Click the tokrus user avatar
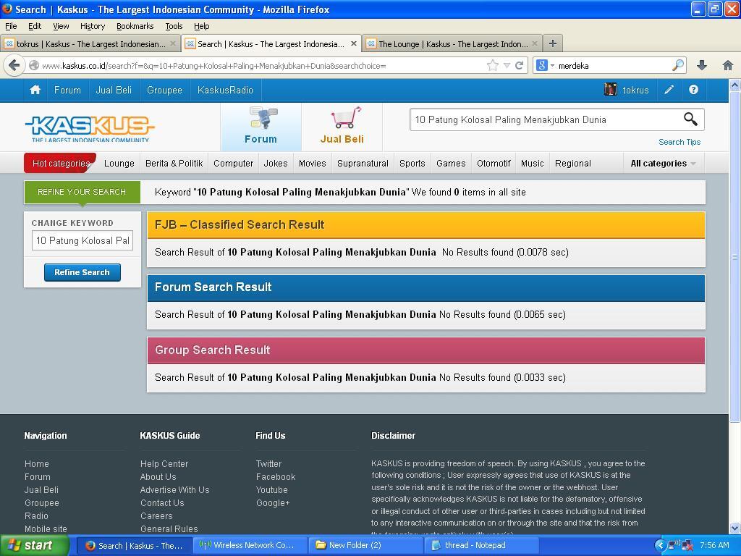The height and width of the screenshot is (556, 741). [x=611, y=89]
